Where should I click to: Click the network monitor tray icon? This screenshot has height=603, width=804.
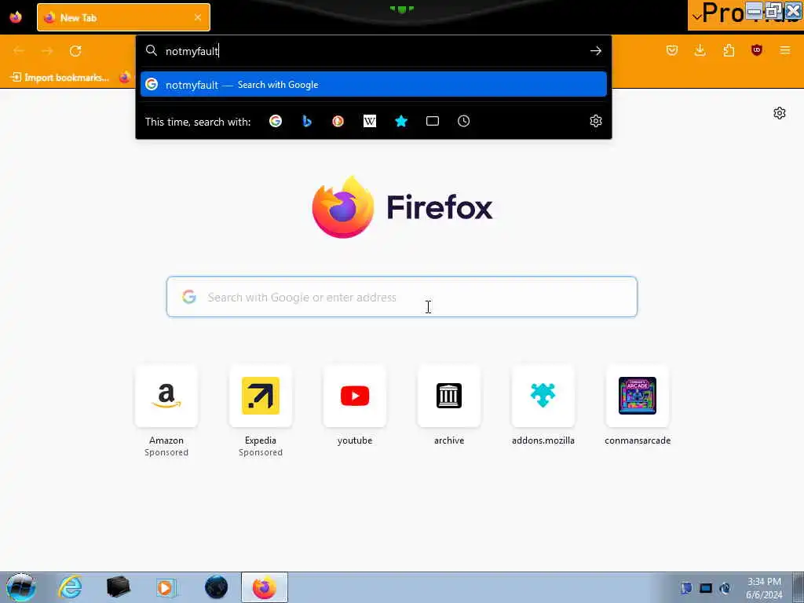click(706, 588)
